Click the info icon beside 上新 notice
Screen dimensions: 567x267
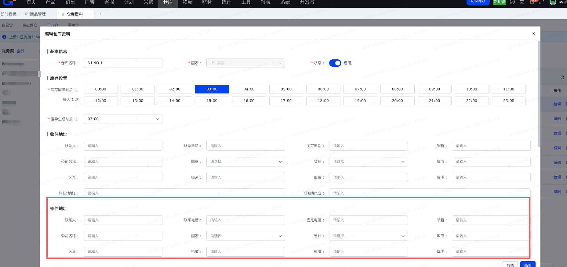(x=4, y=37)
